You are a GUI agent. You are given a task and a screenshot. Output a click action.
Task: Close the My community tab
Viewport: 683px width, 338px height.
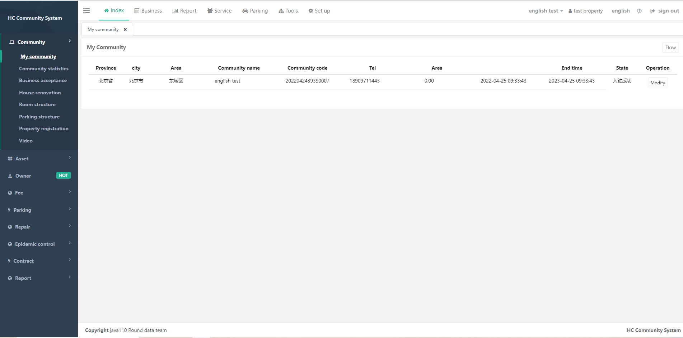125,29
